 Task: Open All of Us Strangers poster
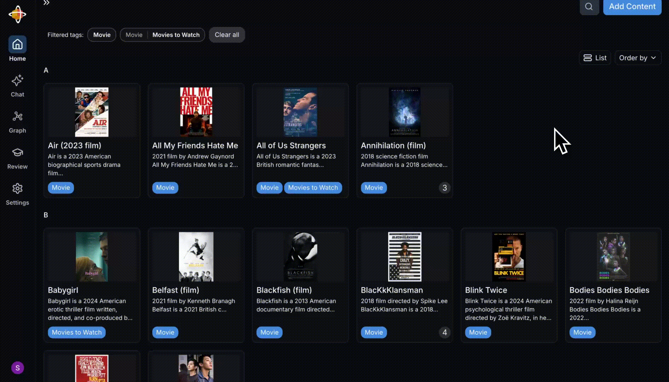coord(301,112)
